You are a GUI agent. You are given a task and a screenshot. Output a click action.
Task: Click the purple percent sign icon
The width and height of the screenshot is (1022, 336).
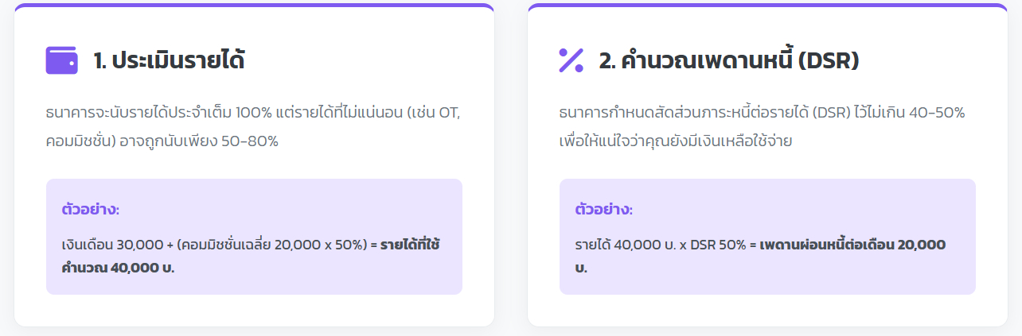tap(571, 60)
